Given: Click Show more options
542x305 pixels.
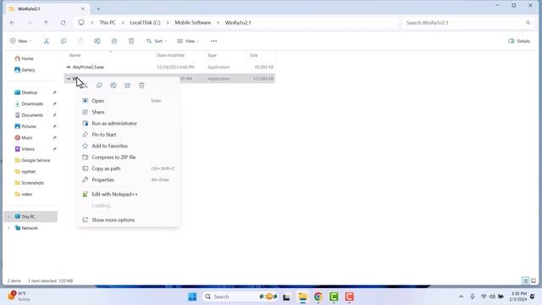Looking at the screenshot, I should click(x=128, y=220).
